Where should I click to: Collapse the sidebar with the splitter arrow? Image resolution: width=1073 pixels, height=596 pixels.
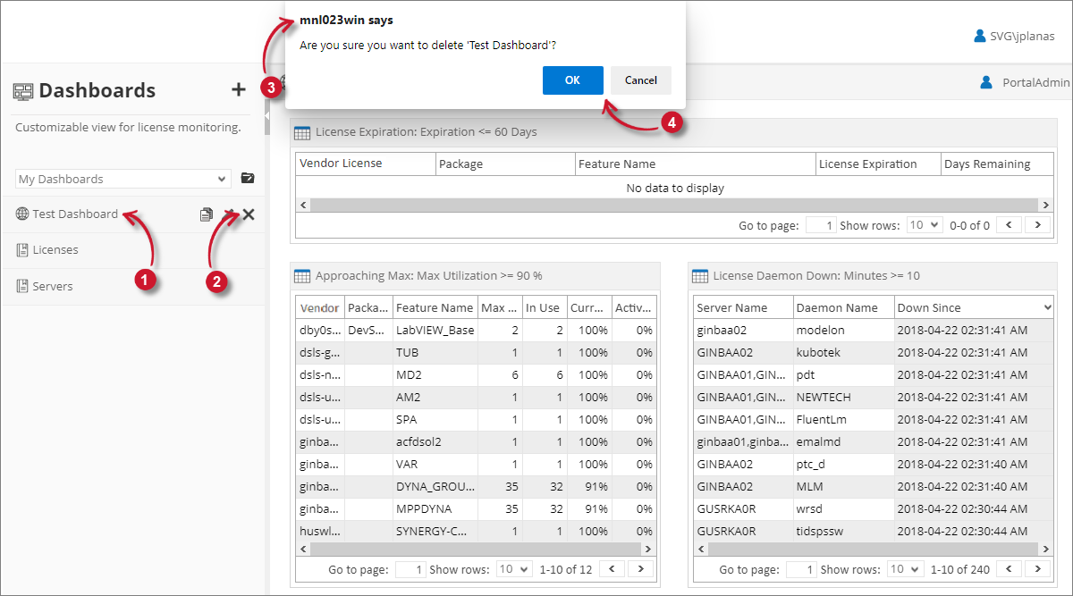(x=267, y=116)
